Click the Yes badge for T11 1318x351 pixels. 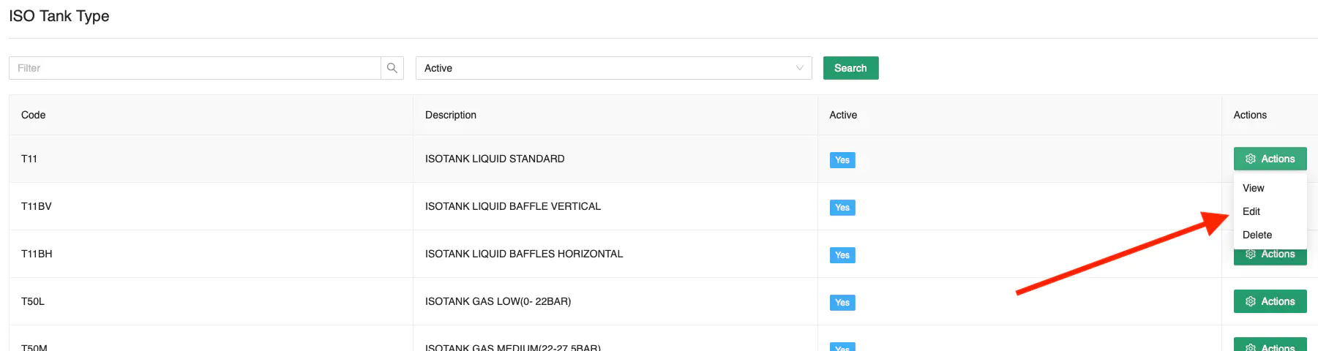[842, 160]
